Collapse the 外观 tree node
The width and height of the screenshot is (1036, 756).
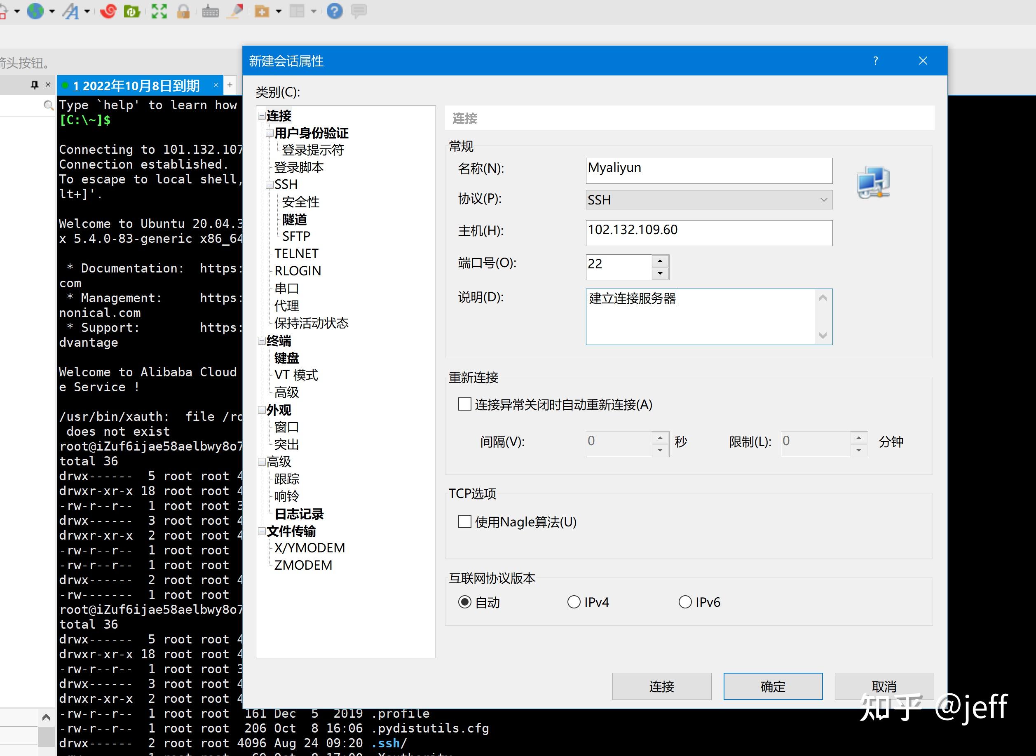(262, 410)
